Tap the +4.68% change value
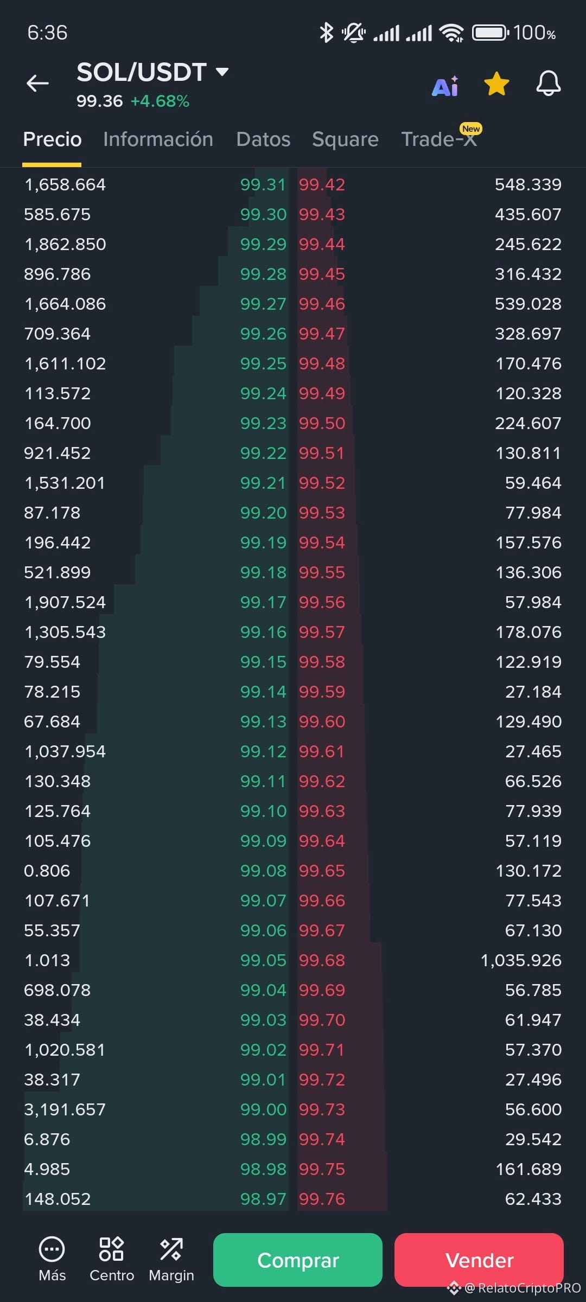586x1302 pixels. (160, 101)
